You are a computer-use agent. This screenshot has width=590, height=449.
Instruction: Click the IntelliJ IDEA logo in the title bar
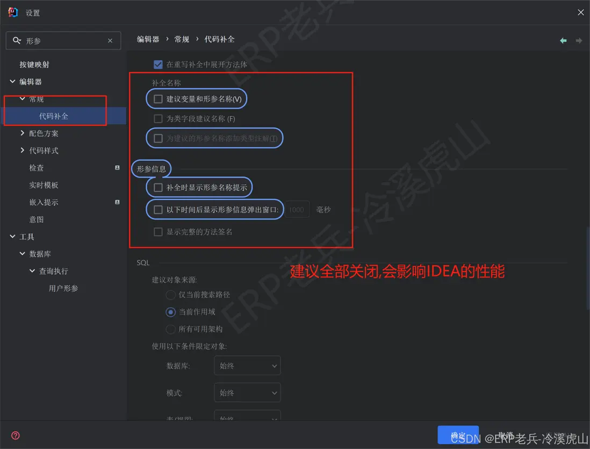(12, 12)
